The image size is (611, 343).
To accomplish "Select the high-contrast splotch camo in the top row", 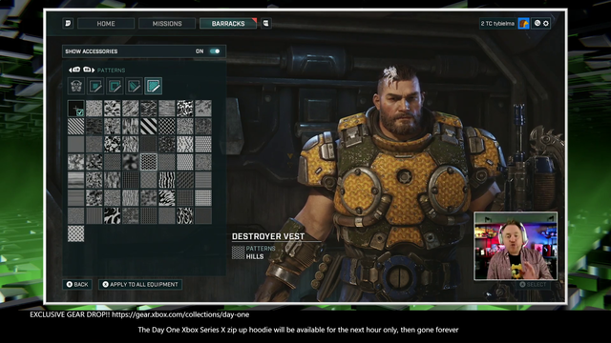I will point(184,109).
